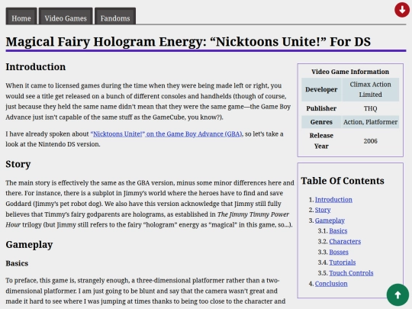Click the Basics subheading in article

pos(17,263)
